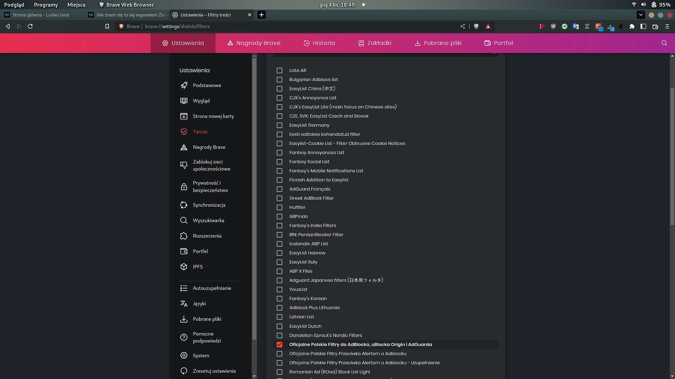Click the pink play extension icon
This screenshot has width=675, height=379.
point(542,26)
